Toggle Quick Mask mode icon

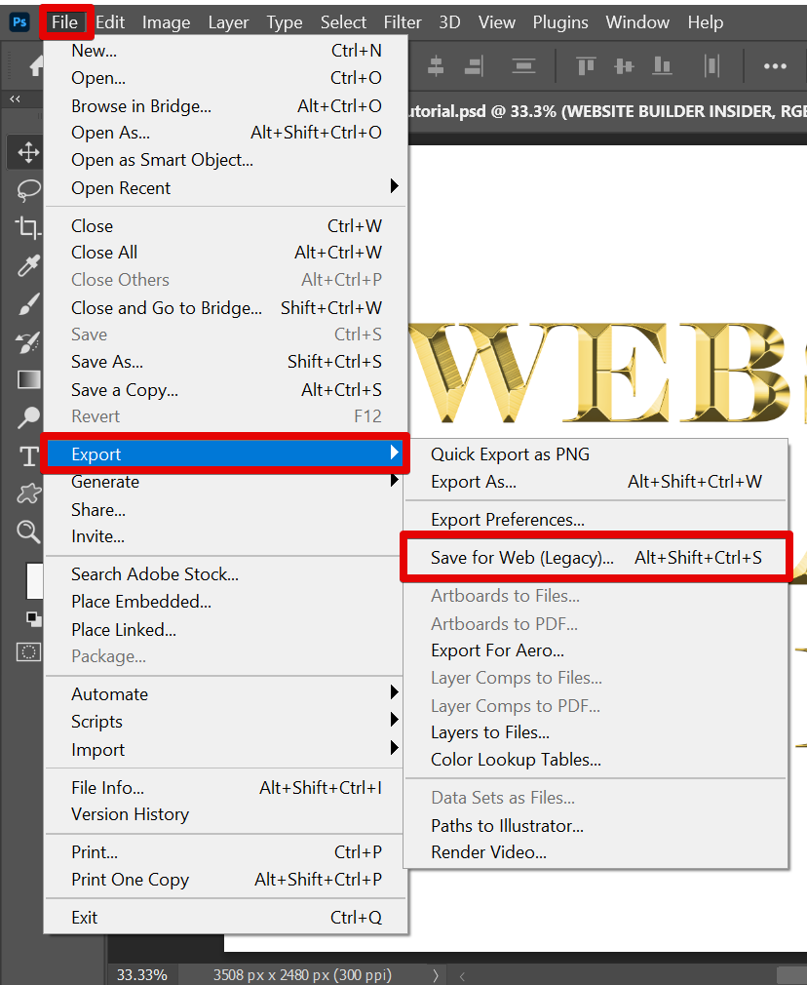(x=28, y=652)
